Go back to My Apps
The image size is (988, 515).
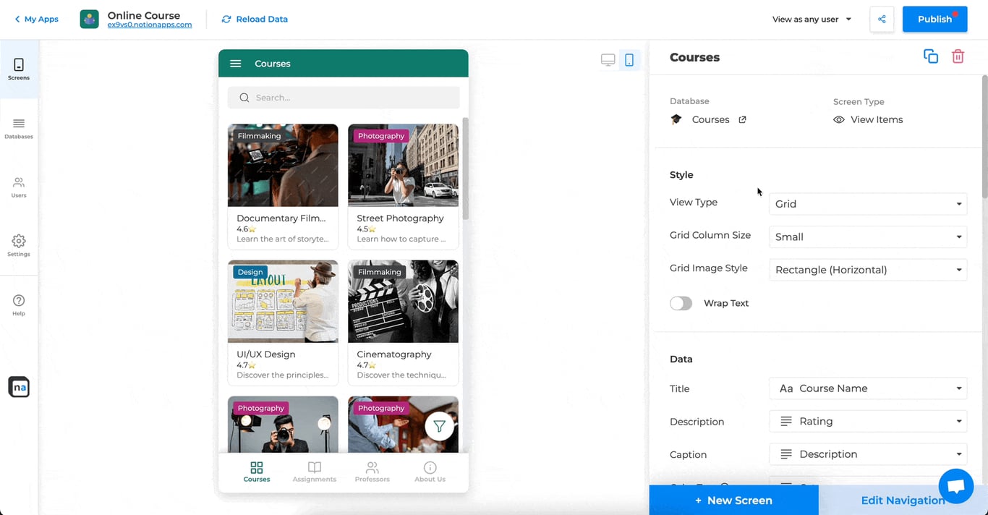pos(36,20)
